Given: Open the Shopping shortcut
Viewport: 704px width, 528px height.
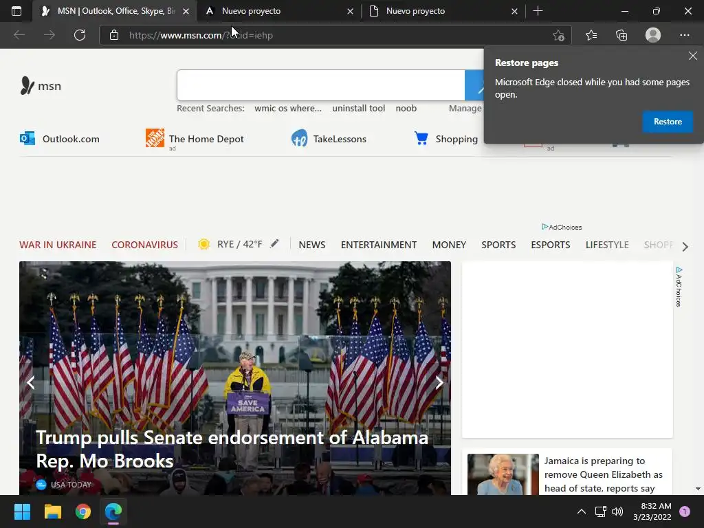Looking at the screenshot, I should (x=445, y=139).
